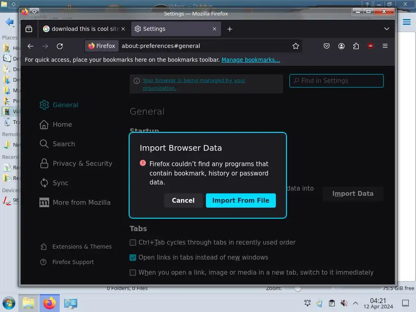
Task: Open file manager from the taskbar
Action: (28, 303)
